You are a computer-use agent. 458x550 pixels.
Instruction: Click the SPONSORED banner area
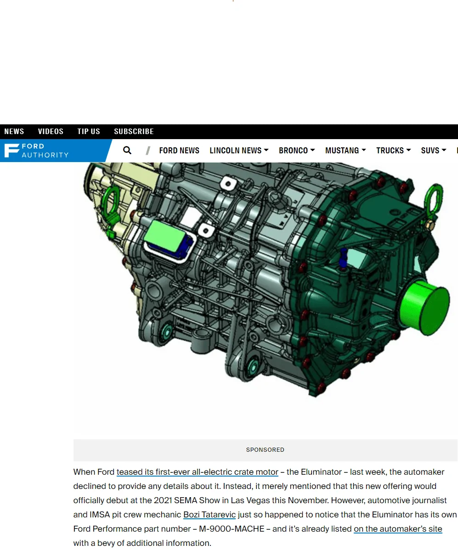[x=266, y=450]
